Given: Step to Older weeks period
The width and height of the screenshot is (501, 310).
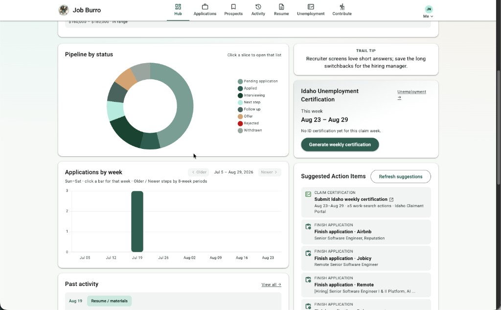Looking at the screenshot, I should (x=199, y=172).
